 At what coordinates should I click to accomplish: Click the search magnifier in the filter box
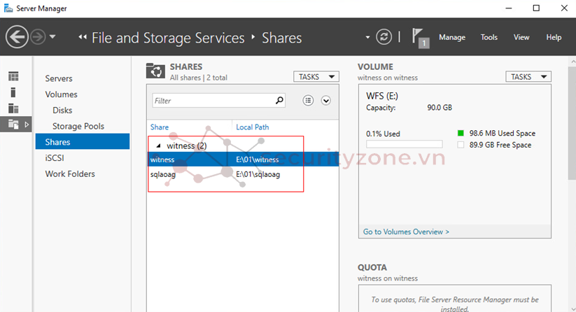click(279, 100)
